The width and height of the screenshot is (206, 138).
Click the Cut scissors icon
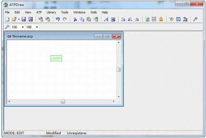[x=75, y=19]
